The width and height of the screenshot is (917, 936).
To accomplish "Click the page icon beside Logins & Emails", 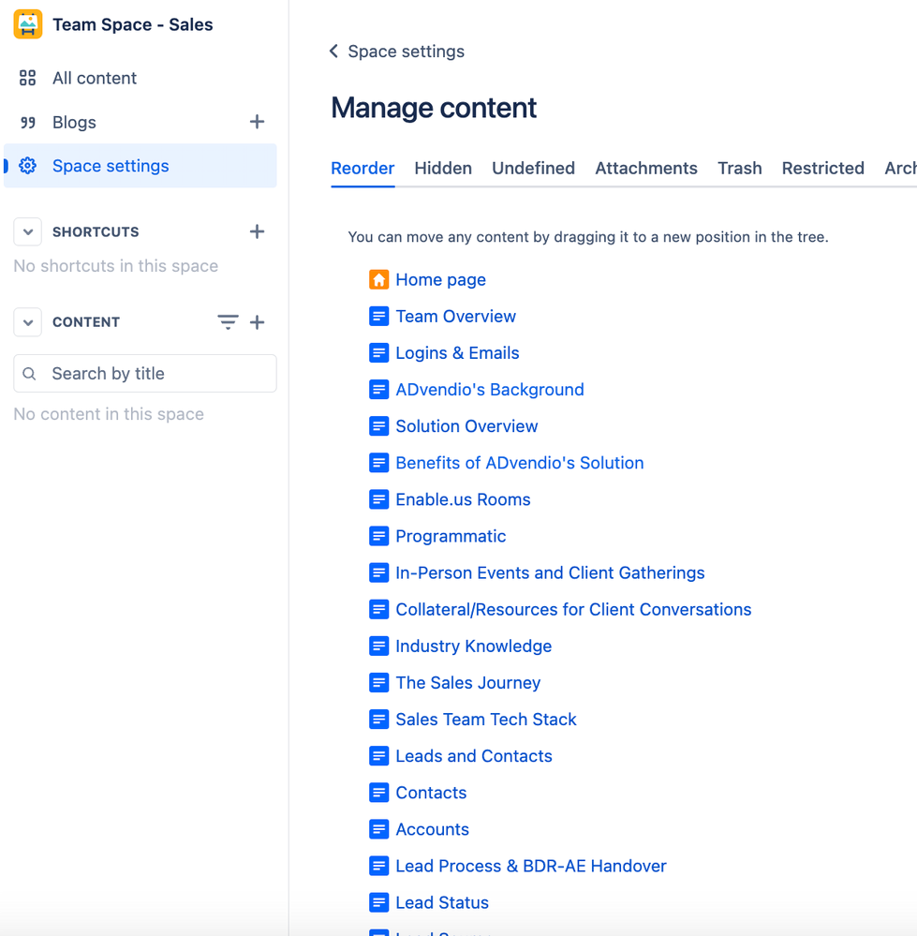I will pyautogui.click(x=378, y=353).
